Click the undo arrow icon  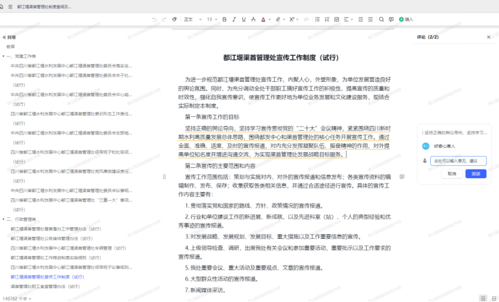point(154,19)
